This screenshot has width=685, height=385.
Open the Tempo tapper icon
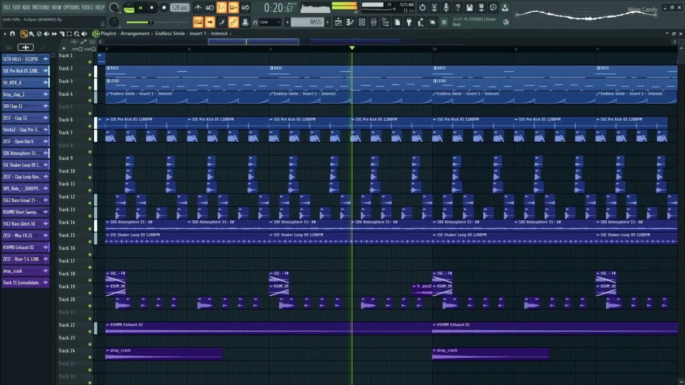(421, 22)
